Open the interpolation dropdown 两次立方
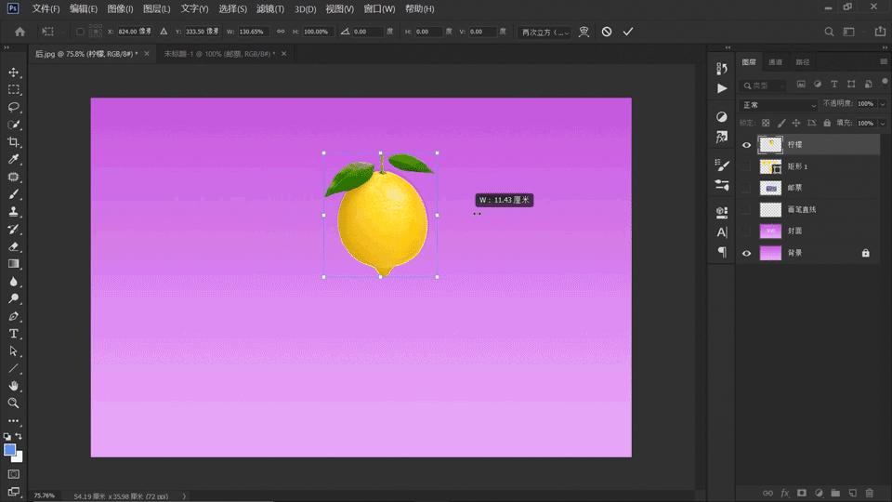 544,32
